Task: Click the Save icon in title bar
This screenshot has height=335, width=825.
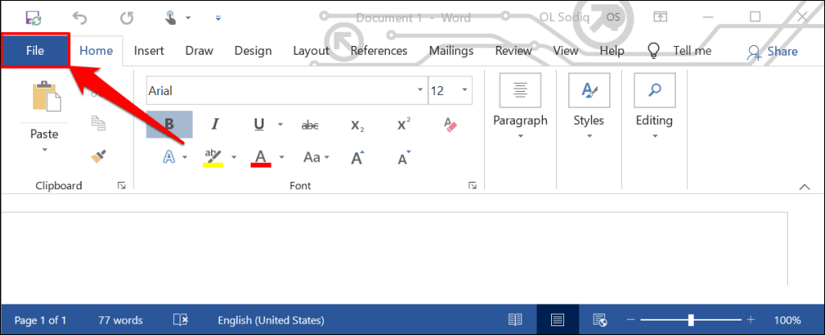Action: click(34, 17)
